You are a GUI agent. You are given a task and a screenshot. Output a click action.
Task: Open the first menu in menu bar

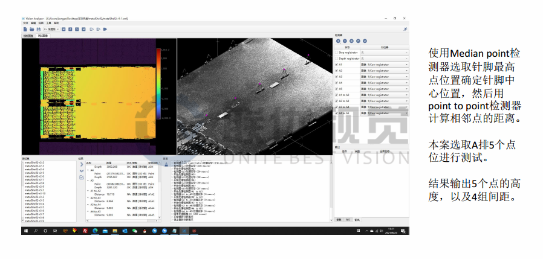point(25,23)
